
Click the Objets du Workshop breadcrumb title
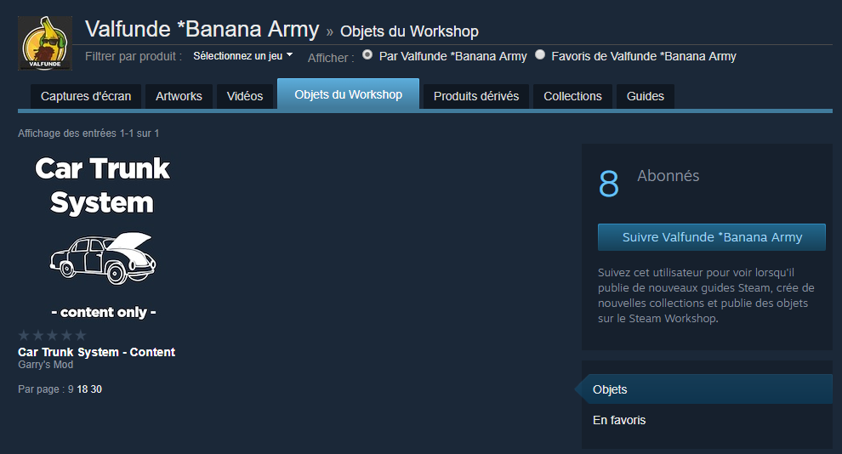(x=409, y=31)
